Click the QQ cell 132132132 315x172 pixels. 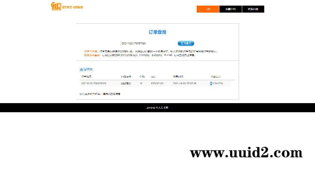(x=157, y=84)
